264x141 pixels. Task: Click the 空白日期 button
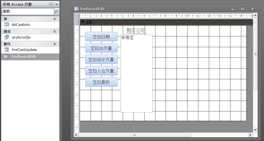click(x=101, y=37)
